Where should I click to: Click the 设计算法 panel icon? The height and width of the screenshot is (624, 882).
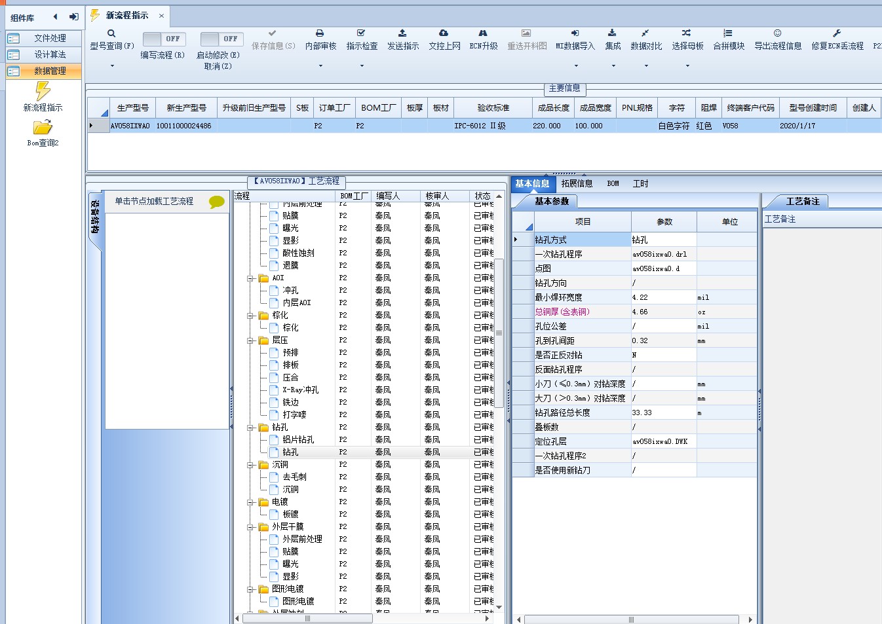[13, 55]
